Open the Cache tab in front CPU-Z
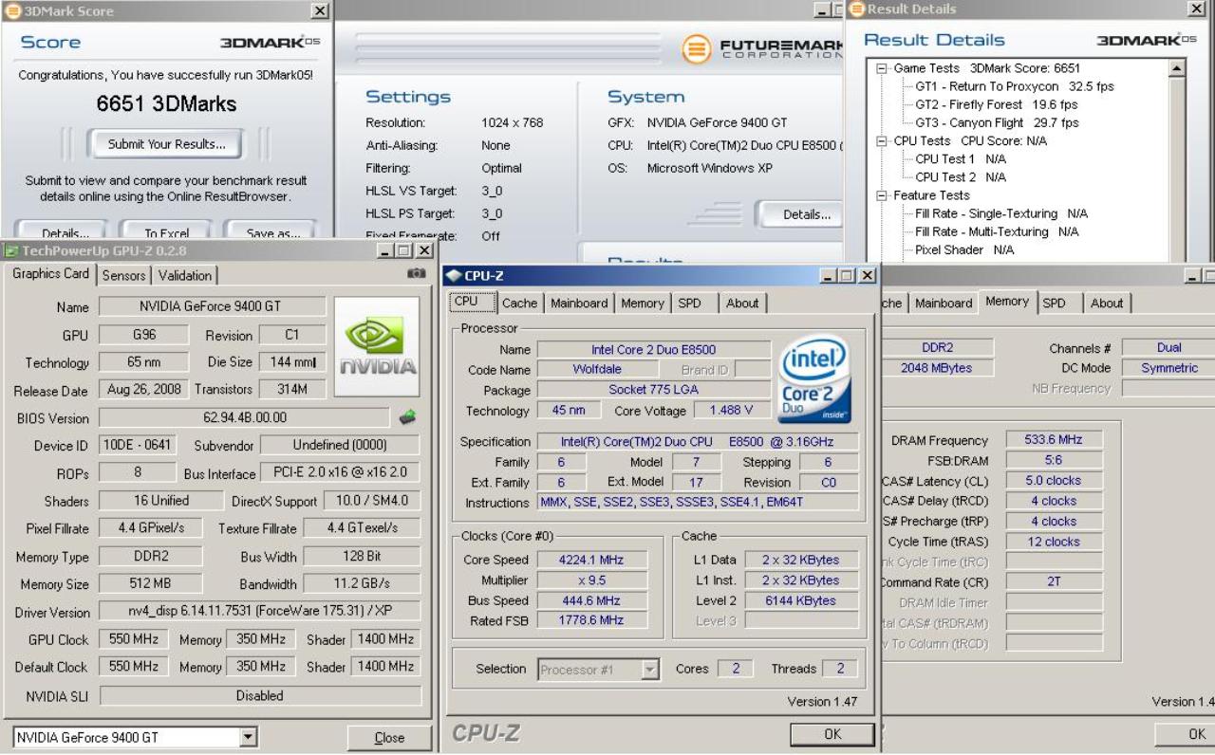 click(x=519, y=303)
